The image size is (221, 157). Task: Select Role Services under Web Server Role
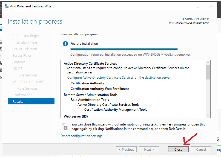[x=27, y=88]
